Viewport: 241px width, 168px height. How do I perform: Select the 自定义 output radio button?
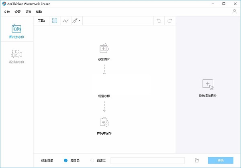pos(92,160)
